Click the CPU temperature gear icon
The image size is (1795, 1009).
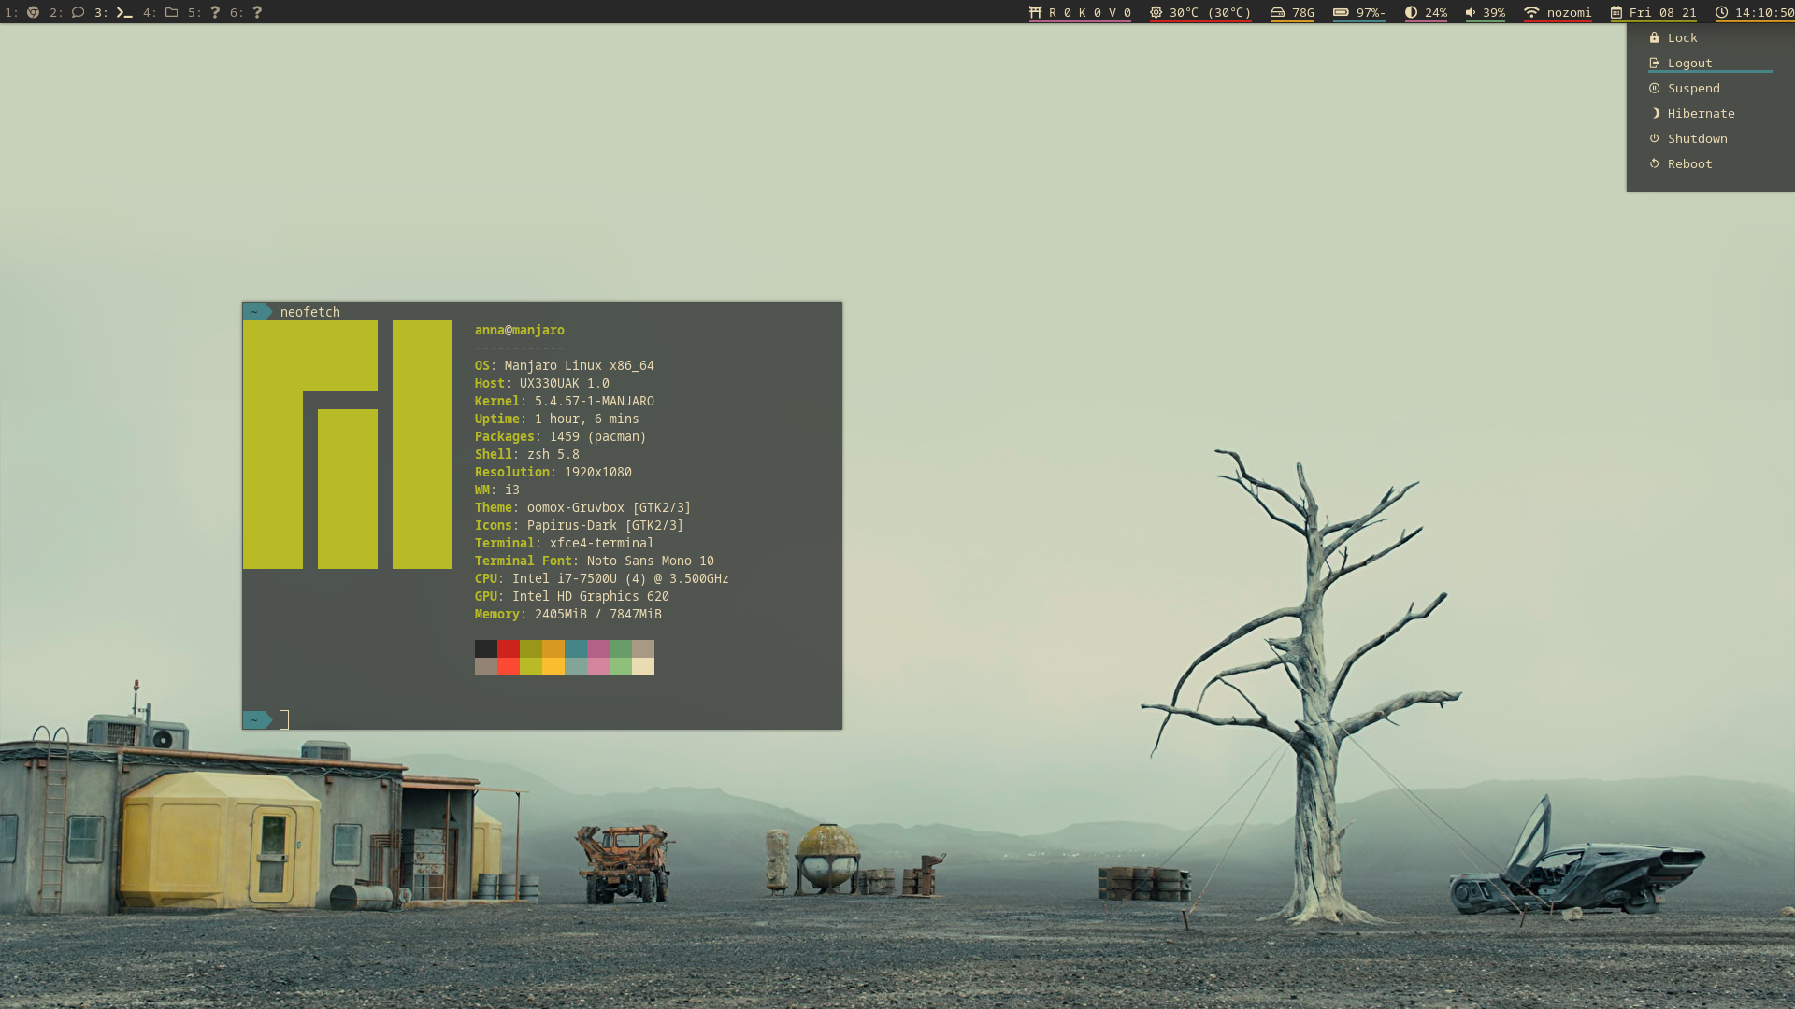tap(1156, 12)
